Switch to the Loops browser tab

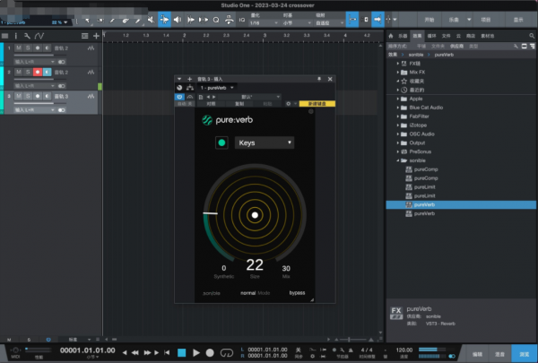pyautogui.click(x=431, y=36)
